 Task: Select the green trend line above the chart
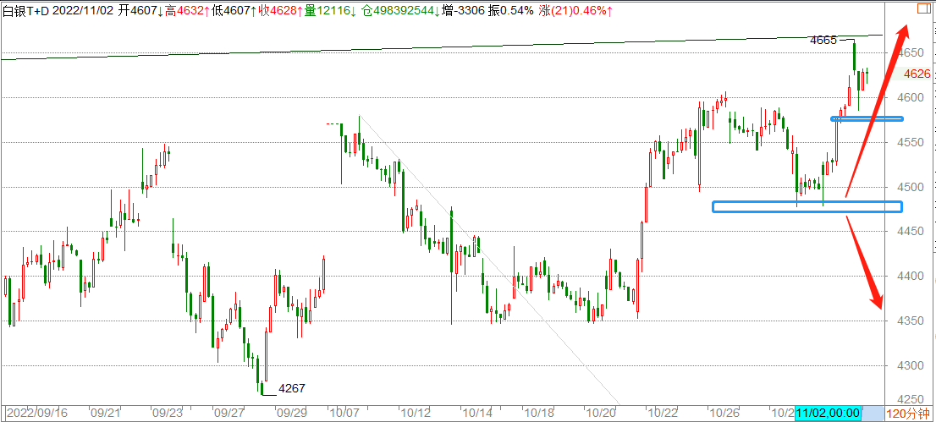pyautogui.click(x=442, y=47)
